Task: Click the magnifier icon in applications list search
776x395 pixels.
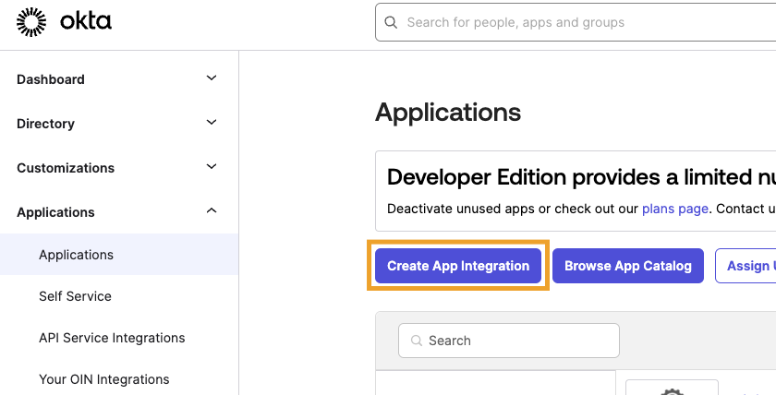Action: [x=417, y=341]
